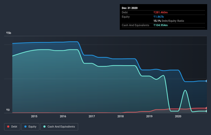Image resolution: width=211 pixels, height=135 pixels.
Task: Click Cash And Equivalents label in tooltip
Action: (x=135, y=25)
